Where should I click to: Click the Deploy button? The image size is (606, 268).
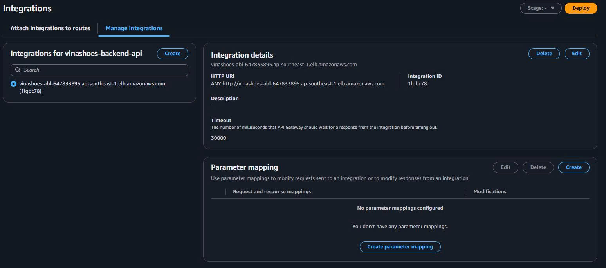(x=581, y=8)
